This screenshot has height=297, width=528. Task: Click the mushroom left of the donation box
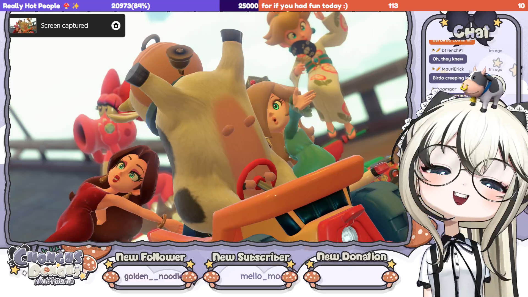pyautogui.click(x=312, y=277)
